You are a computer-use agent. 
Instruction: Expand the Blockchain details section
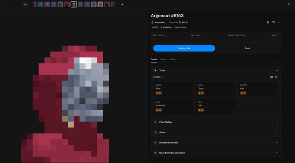click(x=216, y=143)
